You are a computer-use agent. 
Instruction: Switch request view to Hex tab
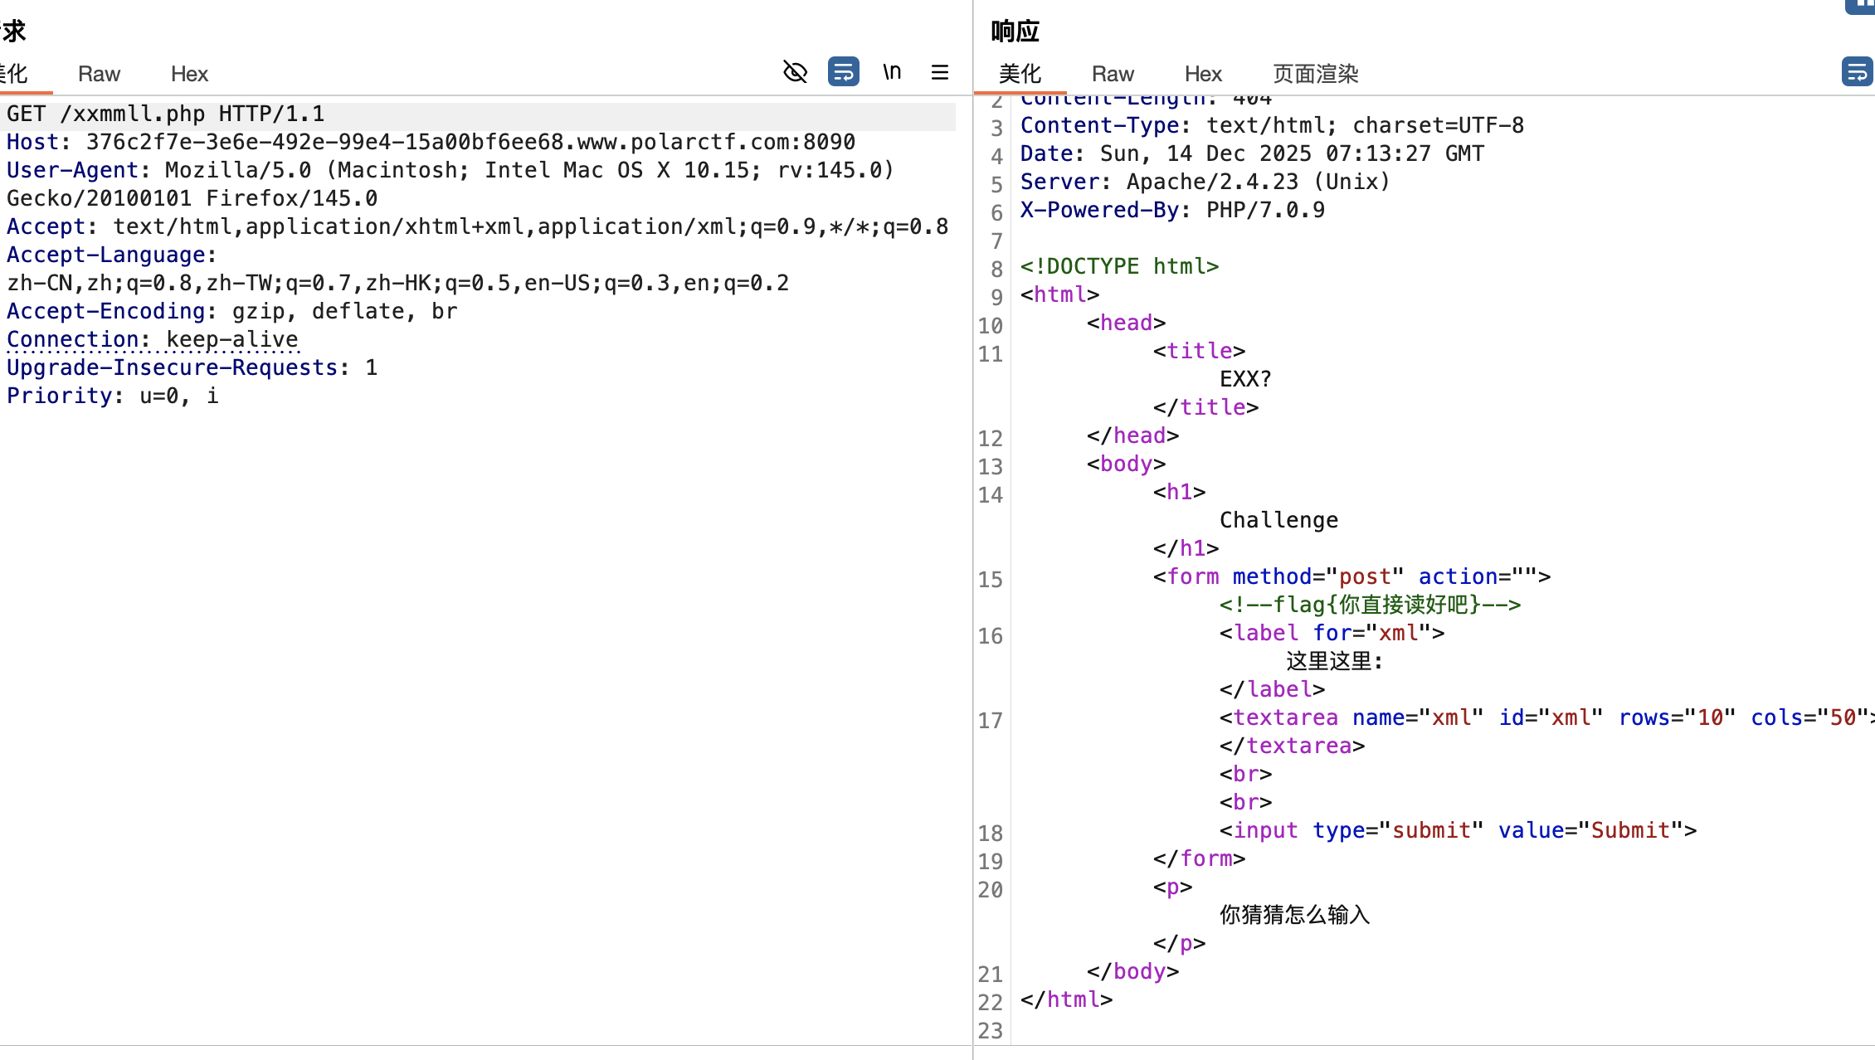[189, 74]
